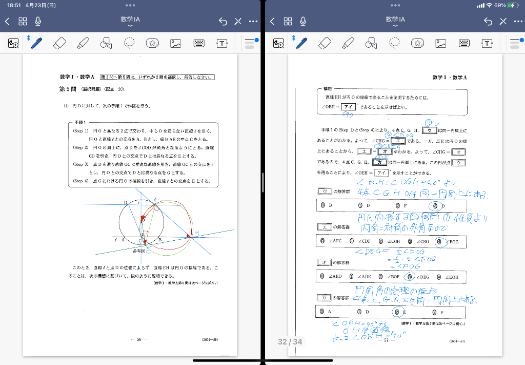Choose the Highlighter tool in left pane
525x365 pixels.
tap(83, 43)
